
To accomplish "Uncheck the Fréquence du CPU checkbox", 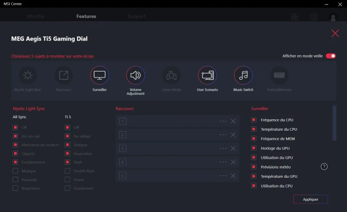I will click(x=254, y=120).
